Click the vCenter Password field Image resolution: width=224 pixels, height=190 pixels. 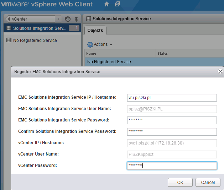172,166
